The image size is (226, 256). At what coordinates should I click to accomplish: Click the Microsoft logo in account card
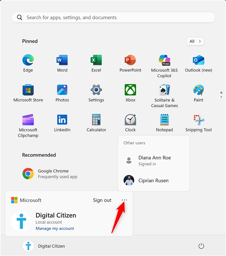[x=14, y=200]
